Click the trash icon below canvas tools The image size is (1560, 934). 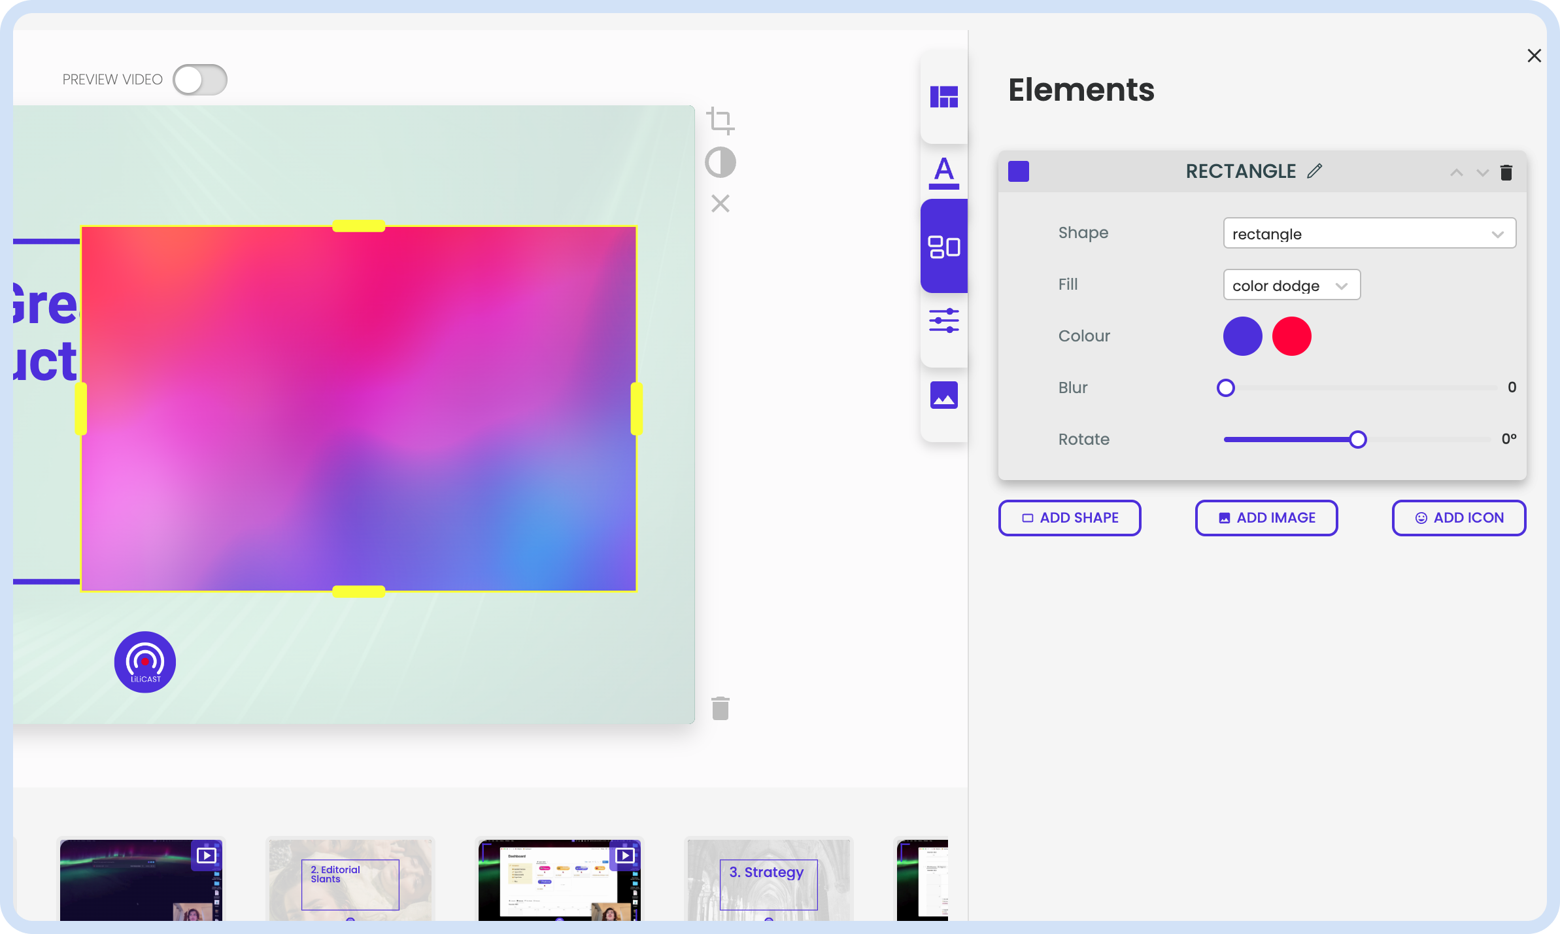point(721,708)
